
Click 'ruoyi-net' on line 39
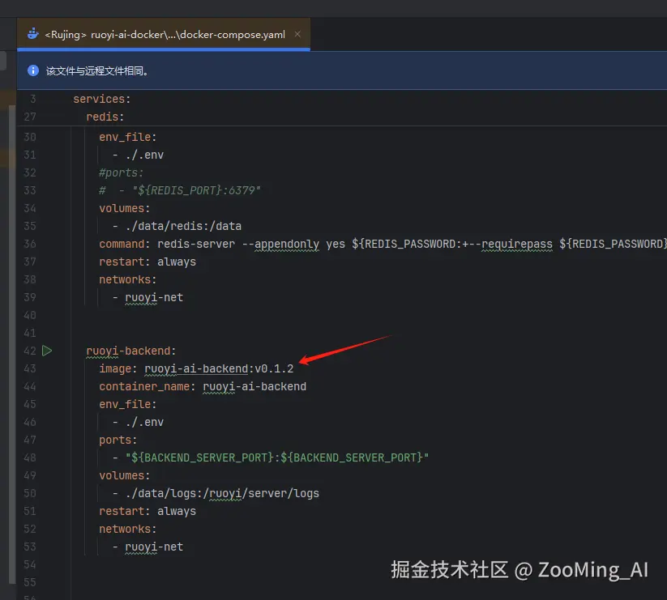(x=154, y=297)
